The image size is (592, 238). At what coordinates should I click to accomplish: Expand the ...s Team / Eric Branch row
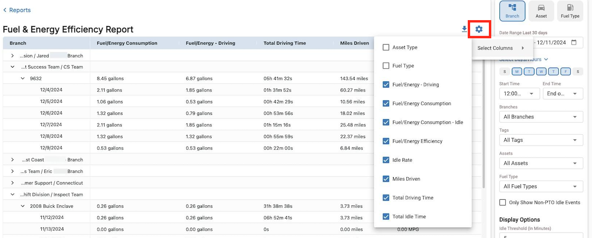[13, 171]
